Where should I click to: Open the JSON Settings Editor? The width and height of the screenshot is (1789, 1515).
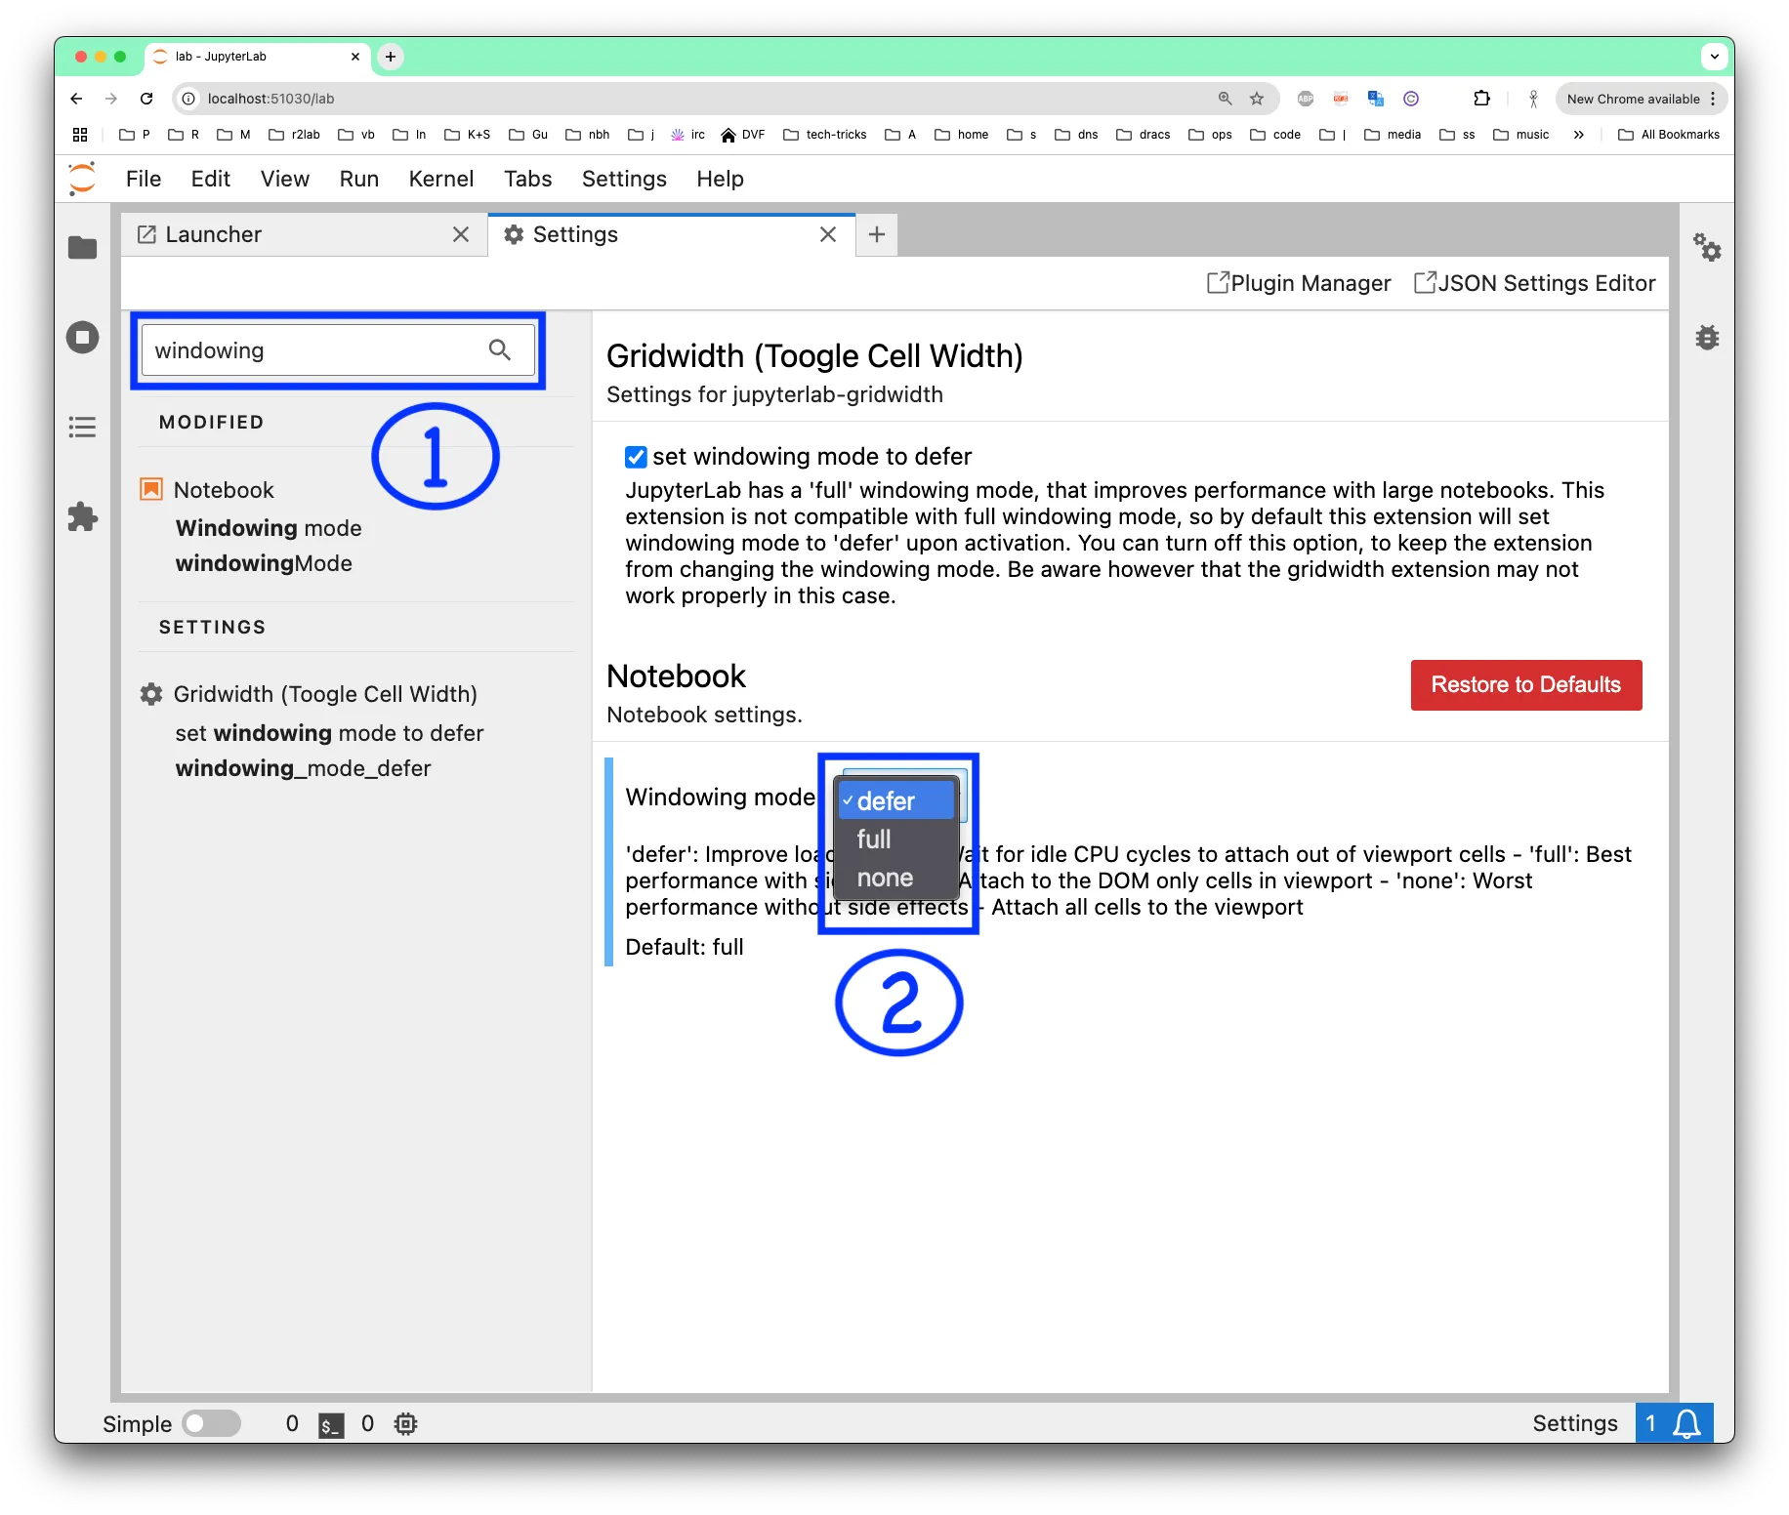[1533, 283]
